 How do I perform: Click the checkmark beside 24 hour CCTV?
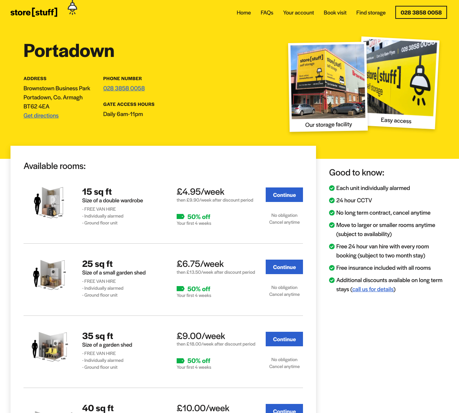pyautogui.click(x=331, y=200)
